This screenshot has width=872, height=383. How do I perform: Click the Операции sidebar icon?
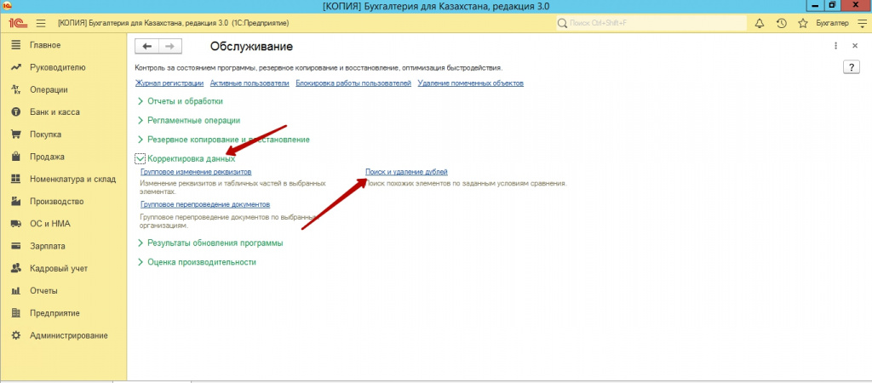coord(16,89)
